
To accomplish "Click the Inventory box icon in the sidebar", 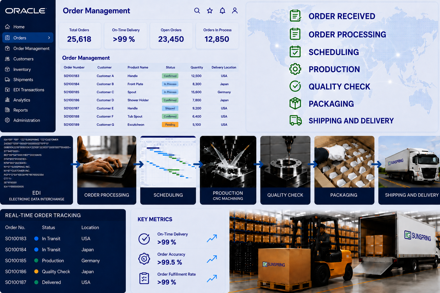I will 7,69.
